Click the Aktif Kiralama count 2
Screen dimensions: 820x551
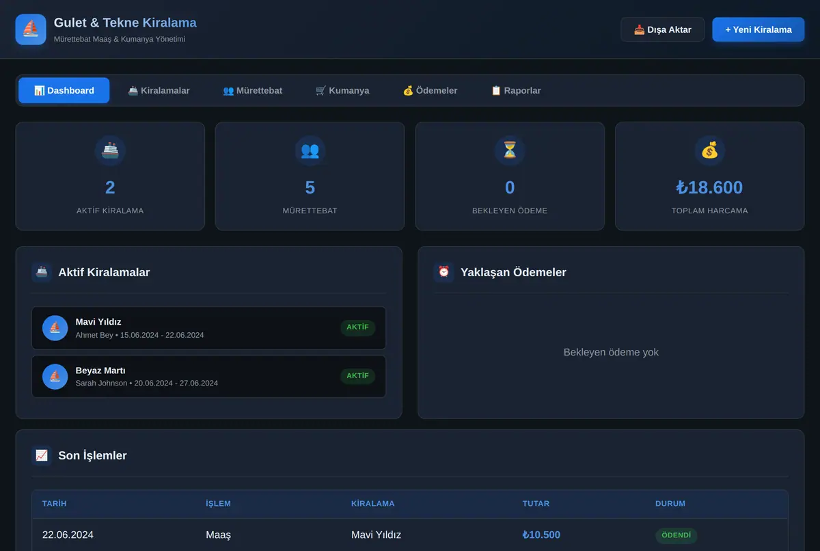click(110, 187)
